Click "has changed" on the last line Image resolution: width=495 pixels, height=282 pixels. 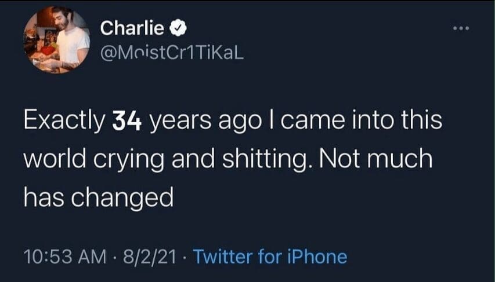pyautogui.click(x=99, y=198)
